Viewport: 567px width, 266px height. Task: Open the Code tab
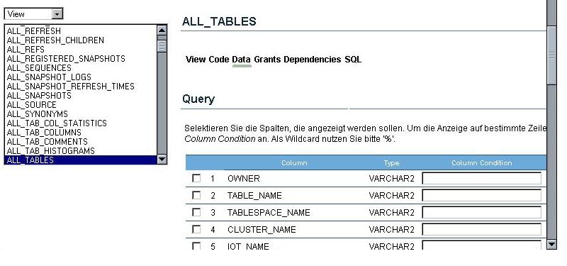tap(219, 60)
